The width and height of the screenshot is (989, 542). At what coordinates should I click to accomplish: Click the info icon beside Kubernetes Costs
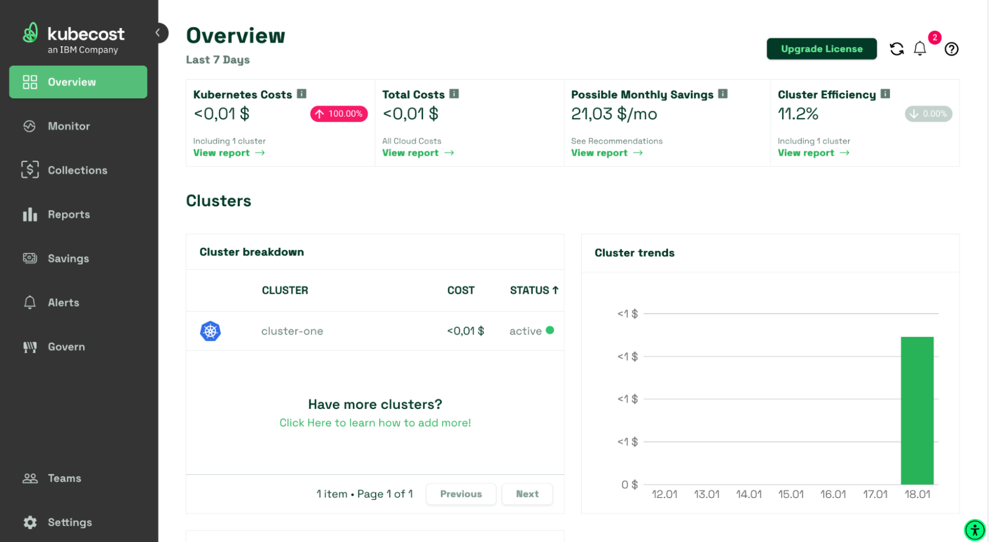click(x=302, y=94)
